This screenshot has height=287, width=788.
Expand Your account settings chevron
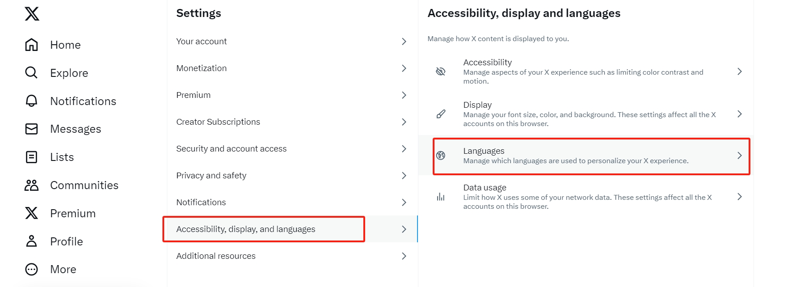tap(404, 42)
